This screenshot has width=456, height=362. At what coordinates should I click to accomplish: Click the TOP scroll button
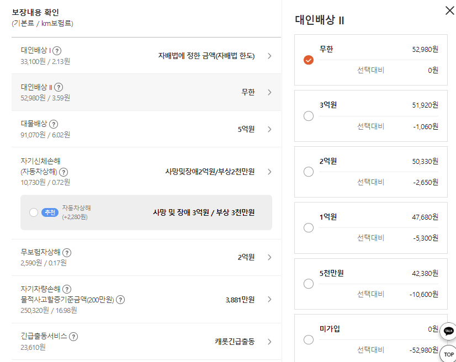pos(447,354)
